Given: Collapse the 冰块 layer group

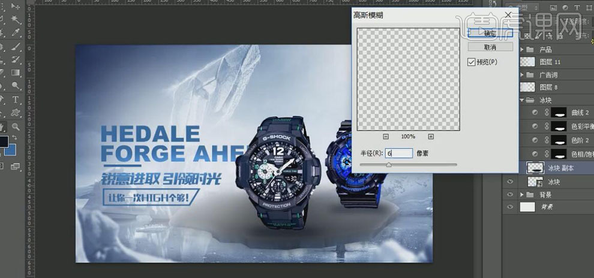Looking at the screenshot, I should [x=521, y=100].
